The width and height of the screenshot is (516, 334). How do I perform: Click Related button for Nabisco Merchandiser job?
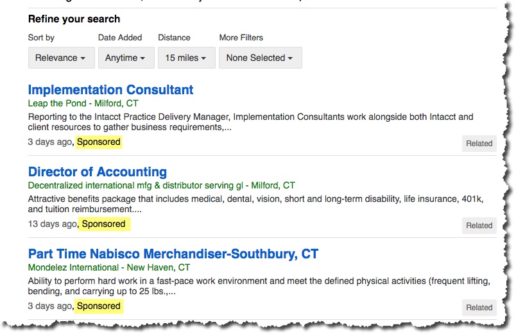coord(479,308)
